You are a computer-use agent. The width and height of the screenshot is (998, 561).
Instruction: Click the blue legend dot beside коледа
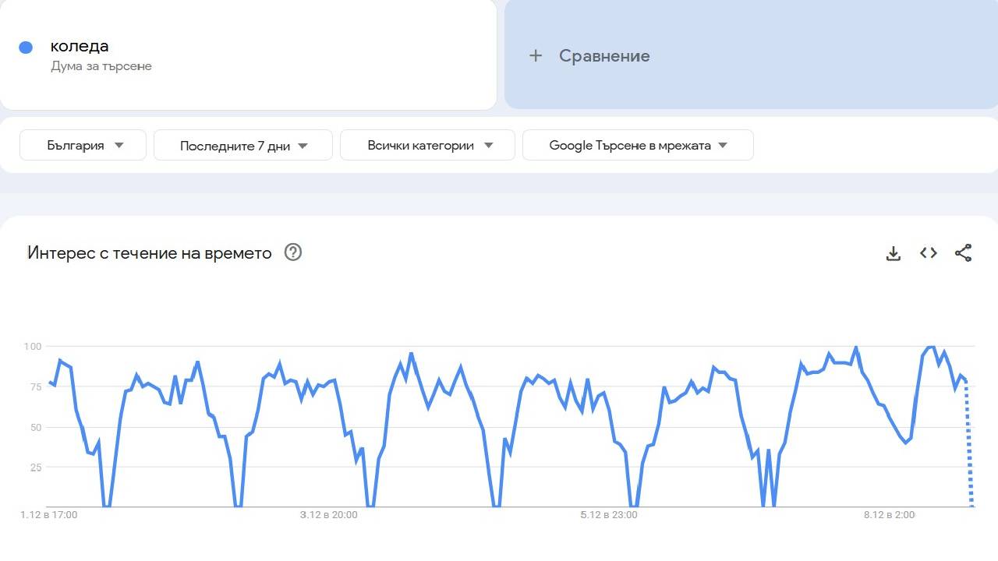pyautogui.click(x=26, y=47)
